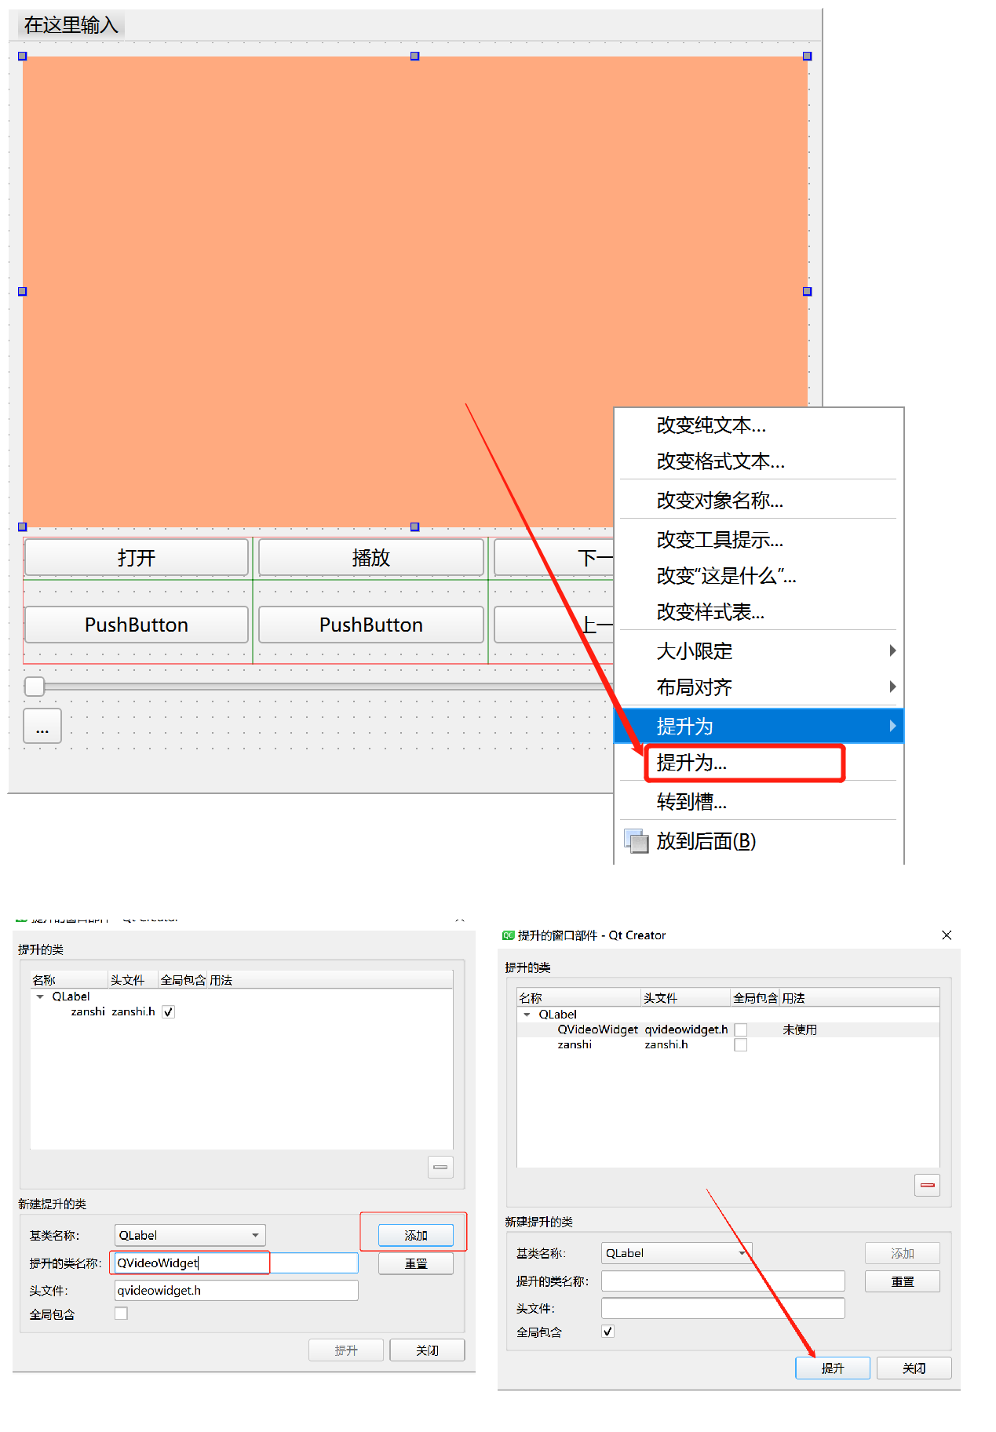Click the 关闭 button in left dialog
Screen dimensions: 996x1432
pos(427,1350)
